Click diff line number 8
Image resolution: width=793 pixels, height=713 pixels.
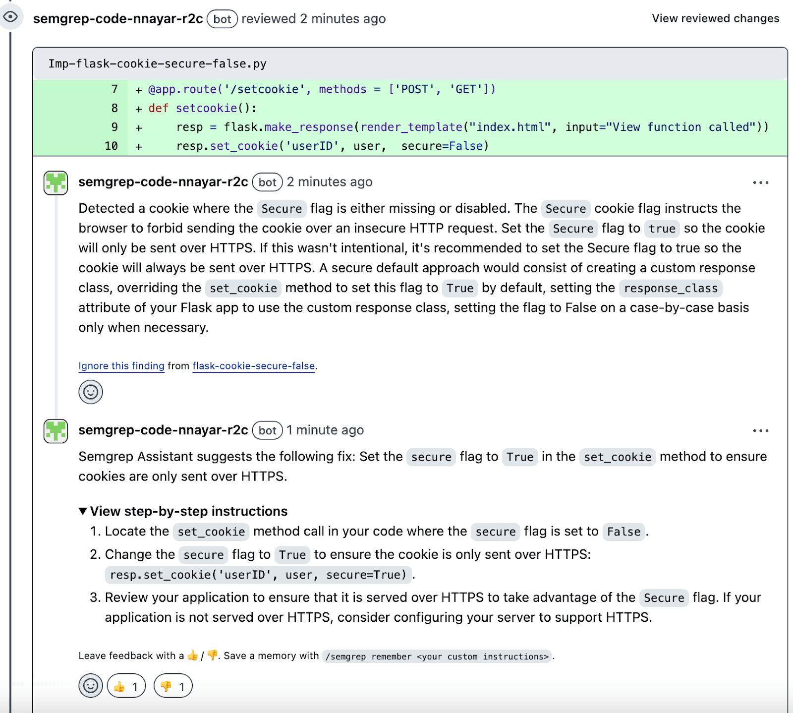pos(114,108)
